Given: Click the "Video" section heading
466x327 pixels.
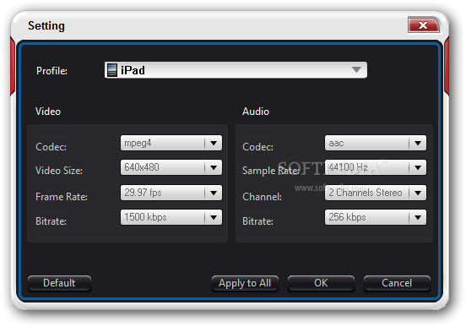Looking at the screenshot, I should 48,112.
